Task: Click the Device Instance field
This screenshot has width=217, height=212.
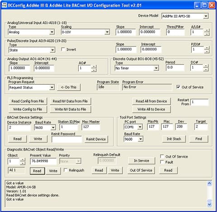Action: pyautogui.click(x=19, y=128)
